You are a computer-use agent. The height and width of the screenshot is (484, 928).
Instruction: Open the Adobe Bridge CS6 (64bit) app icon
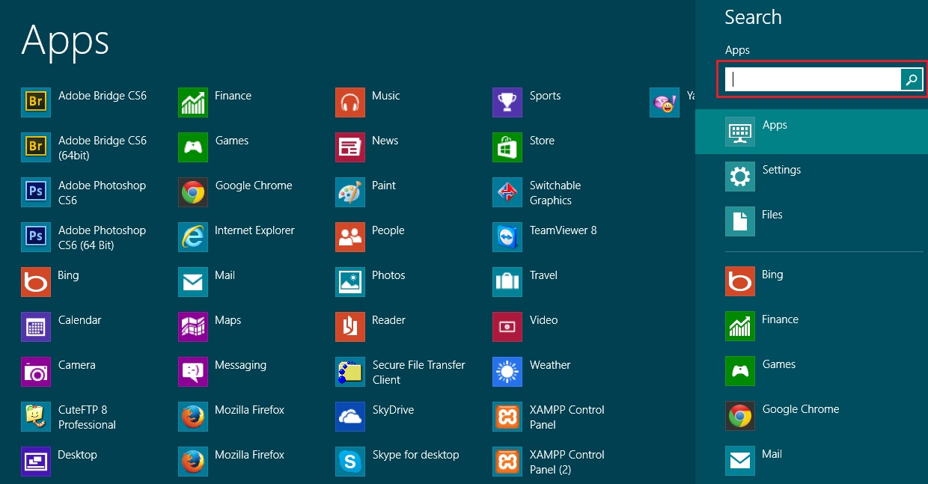36,147
